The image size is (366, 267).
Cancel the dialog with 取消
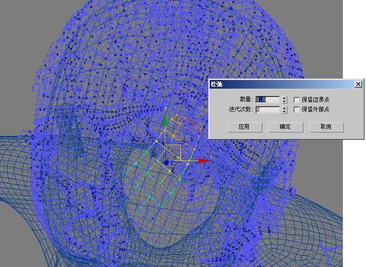point(326,128)
